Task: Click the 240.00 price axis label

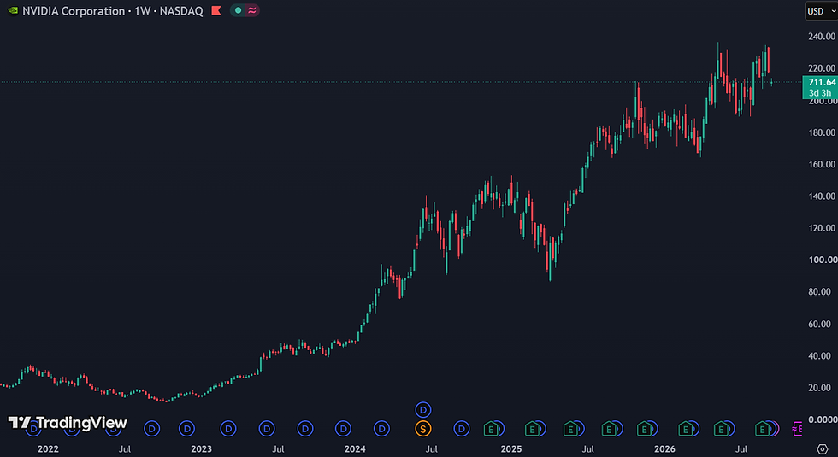Action: pos(822,36)
